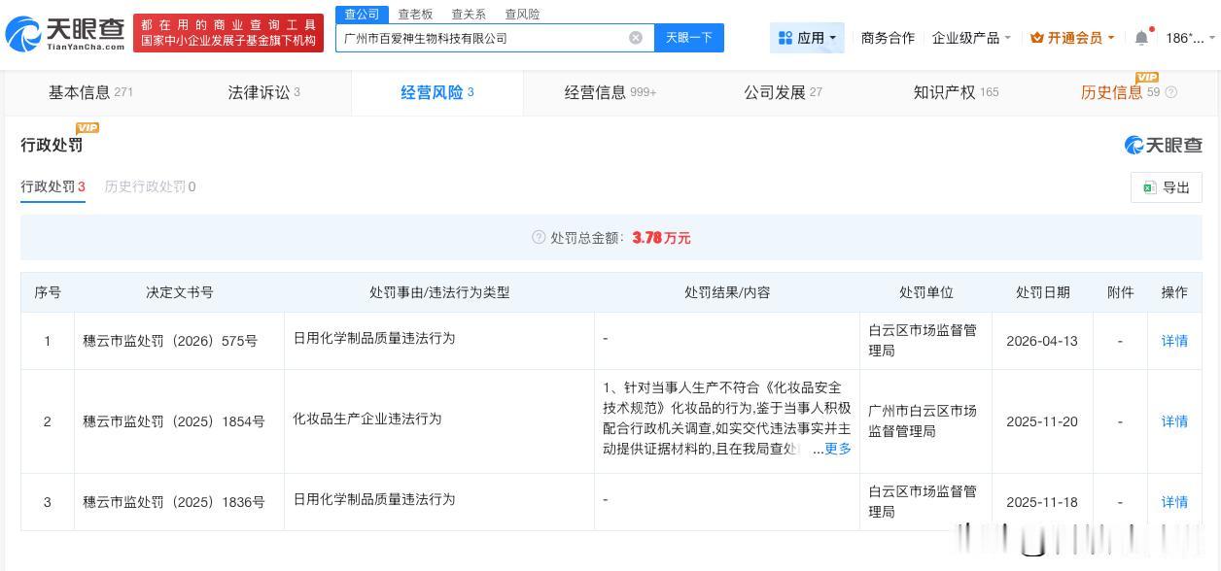Viewport: 1221px width, 571px height.
Task: Click the Excel export icon
Action: 1149,187
